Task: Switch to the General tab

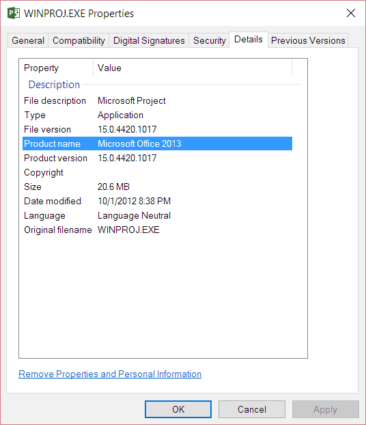Action: 28,40
